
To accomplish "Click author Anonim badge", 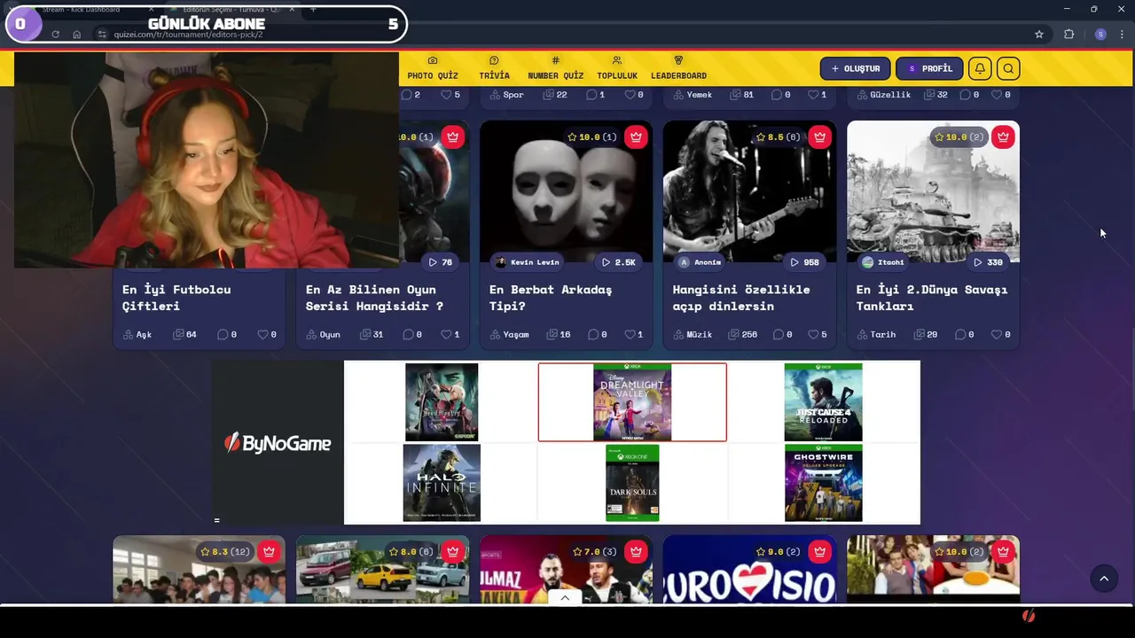I will (700, 262).
